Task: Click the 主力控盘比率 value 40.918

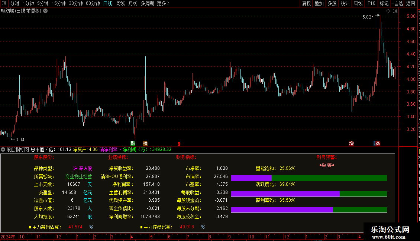Action: pos(187,227)
